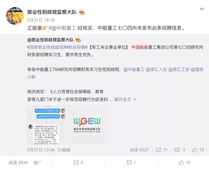This screenshot has height=169, width=209.
Task: Open the @中船重工 mention in the repost comment
Action: [x=64, y=28]
